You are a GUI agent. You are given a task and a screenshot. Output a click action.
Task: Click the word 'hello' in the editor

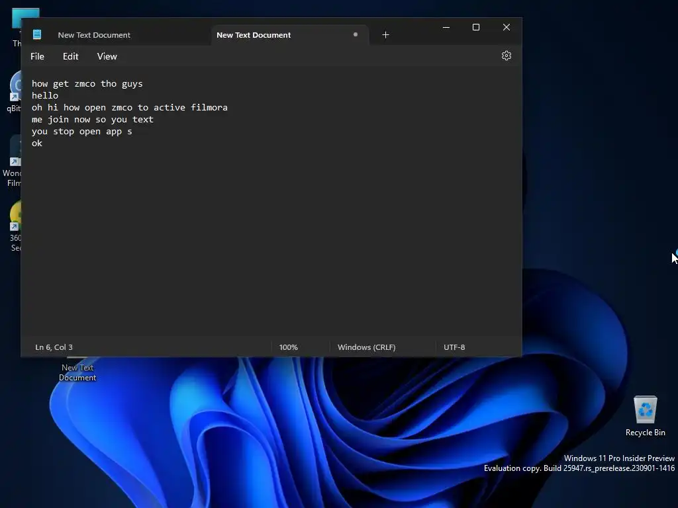(x=45, y=95)
